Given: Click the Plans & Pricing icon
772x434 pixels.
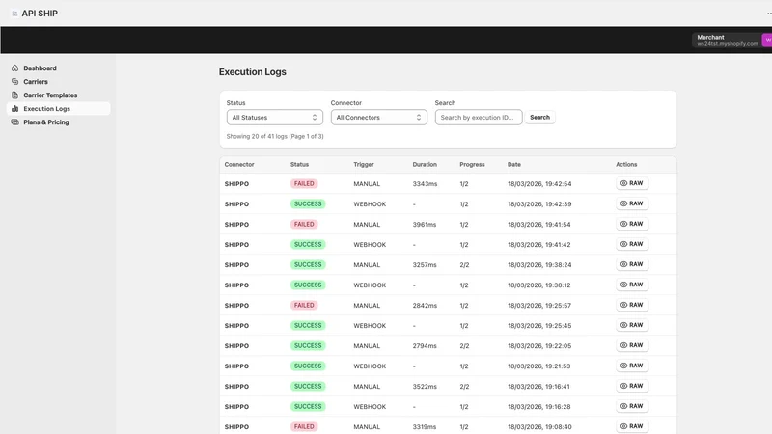Looking at the screenshot, I should click(14, 122).
